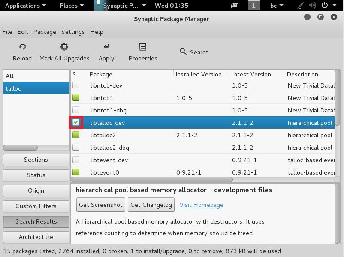Sort by Latest Version column header
Viewport: 344px width, 257px height.
pos(257,74)
